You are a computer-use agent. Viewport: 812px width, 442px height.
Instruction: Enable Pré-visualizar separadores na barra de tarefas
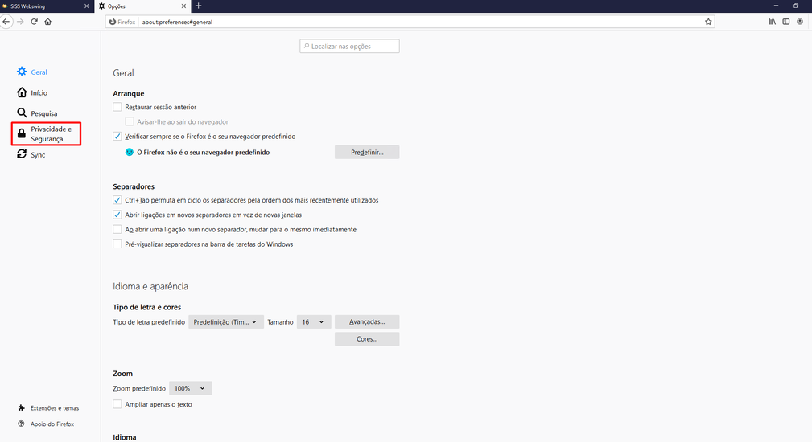click(x=117, y=244)
